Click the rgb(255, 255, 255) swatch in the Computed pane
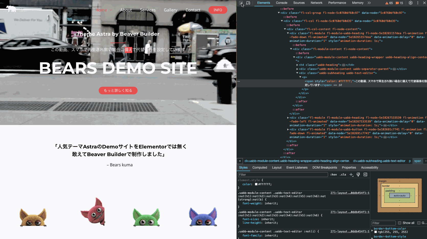427x239 pixels. pos(376,232)
